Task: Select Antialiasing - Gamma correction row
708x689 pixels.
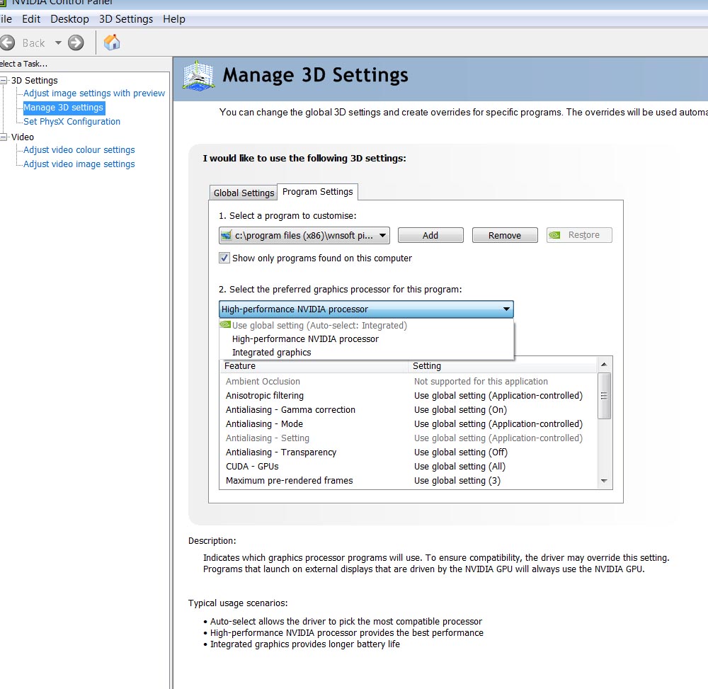Action: [409, 410]
